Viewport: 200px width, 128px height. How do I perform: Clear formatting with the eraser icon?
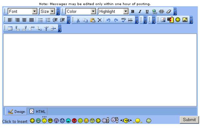click(169, 12)
